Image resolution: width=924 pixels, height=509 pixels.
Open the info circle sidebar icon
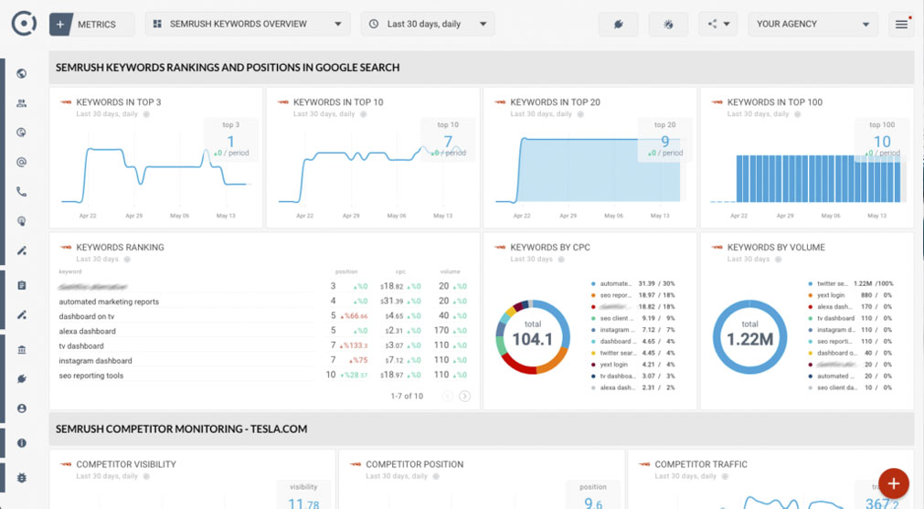tap(22, 443)
